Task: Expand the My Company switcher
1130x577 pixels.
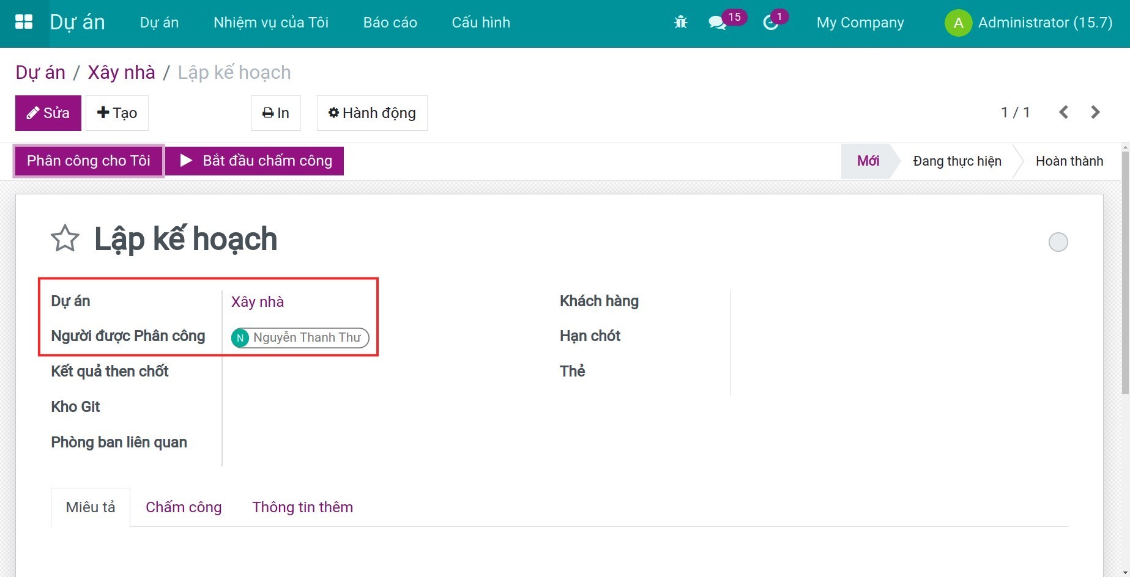Action: [x=860, y=23]
